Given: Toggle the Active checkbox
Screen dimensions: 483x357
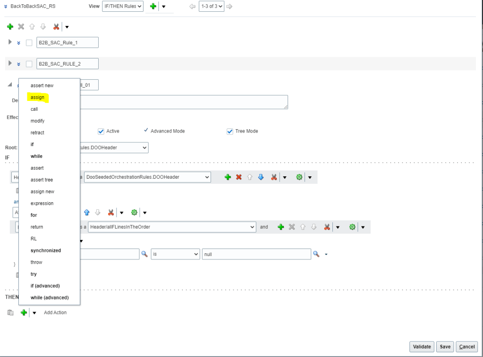Looking at the screenshot, I should tap(101, 131).
